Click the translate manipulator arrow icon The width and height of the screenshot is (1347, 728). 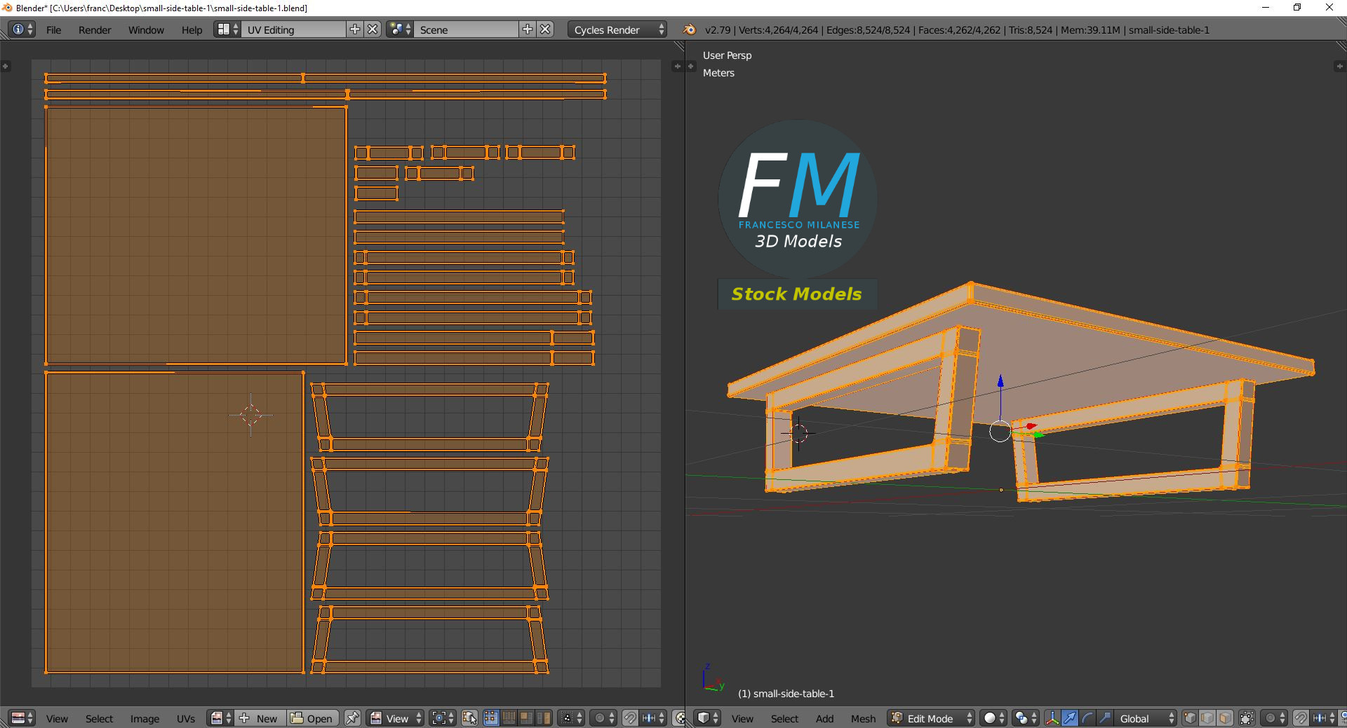click(1069, 718)
